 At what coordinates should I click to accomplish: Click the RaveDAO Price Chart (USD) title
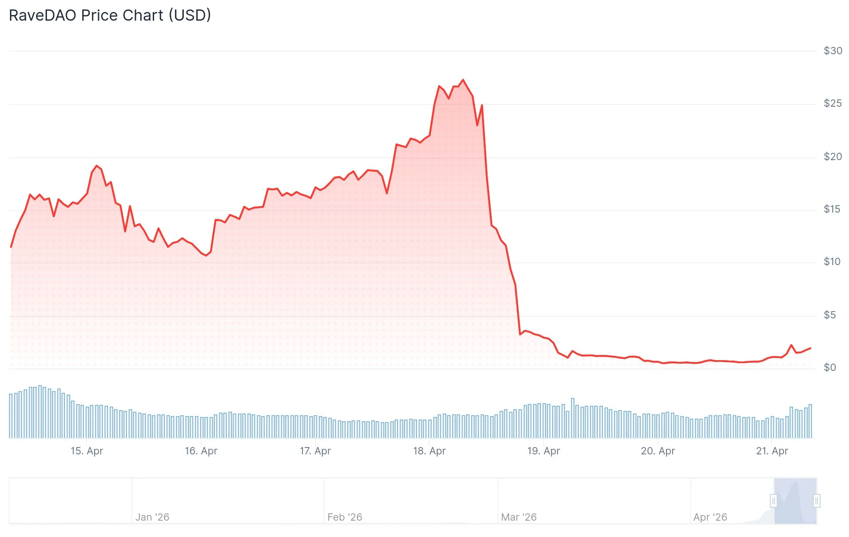110,15
